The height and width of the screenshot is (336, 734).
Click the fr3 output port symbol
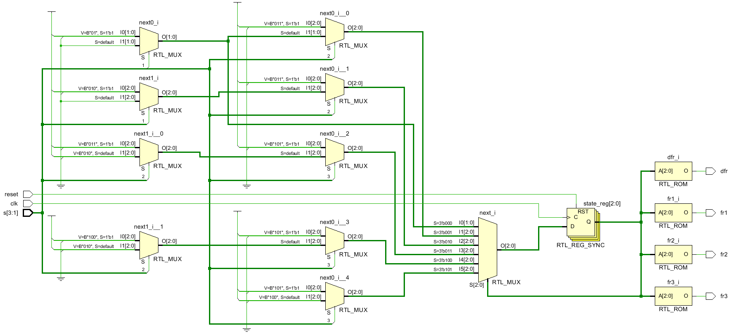tap(710, 296)
